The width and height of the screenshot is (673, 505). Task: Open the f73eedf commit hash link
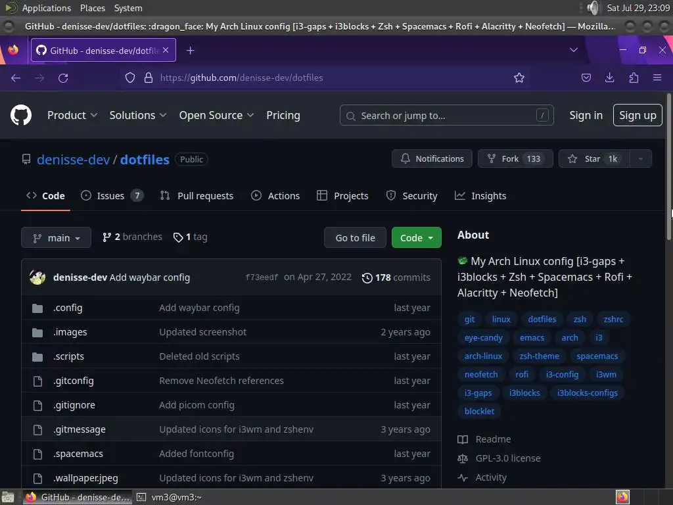point(262,277)
